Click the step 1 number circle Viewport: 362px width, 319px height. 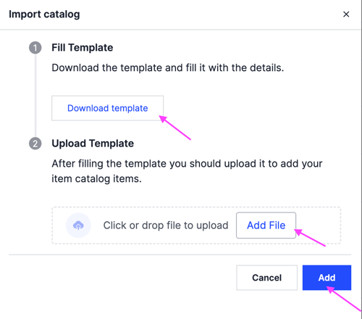click(35, 48)
